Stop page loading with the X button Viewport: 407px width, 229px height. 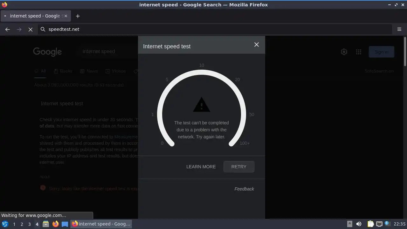31,29
